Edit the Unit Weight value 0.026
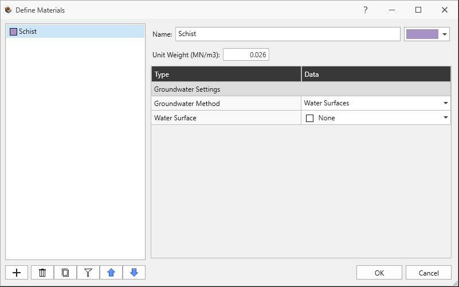This screenshot has width=459, height=287. click(x=246, y=55)
